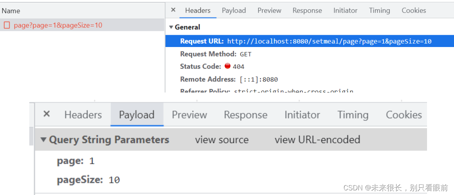Click the 404 status code value

pos(238,67)
